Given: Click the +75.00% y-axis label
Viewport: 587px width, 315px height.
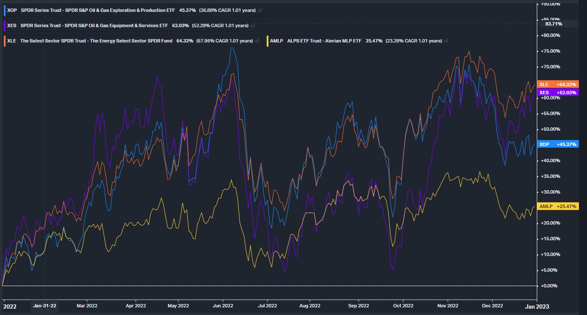Looking at the screenshot, I should (550, 51).
